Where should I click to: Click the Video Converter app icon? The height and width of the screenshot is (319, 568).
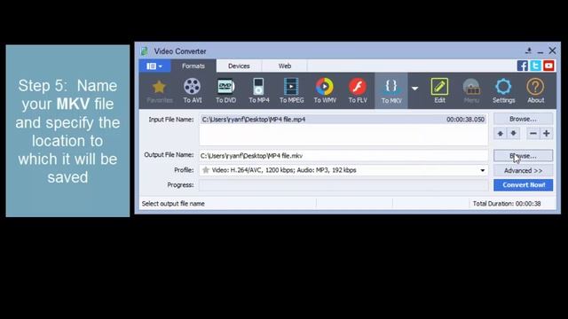point(145,51)
